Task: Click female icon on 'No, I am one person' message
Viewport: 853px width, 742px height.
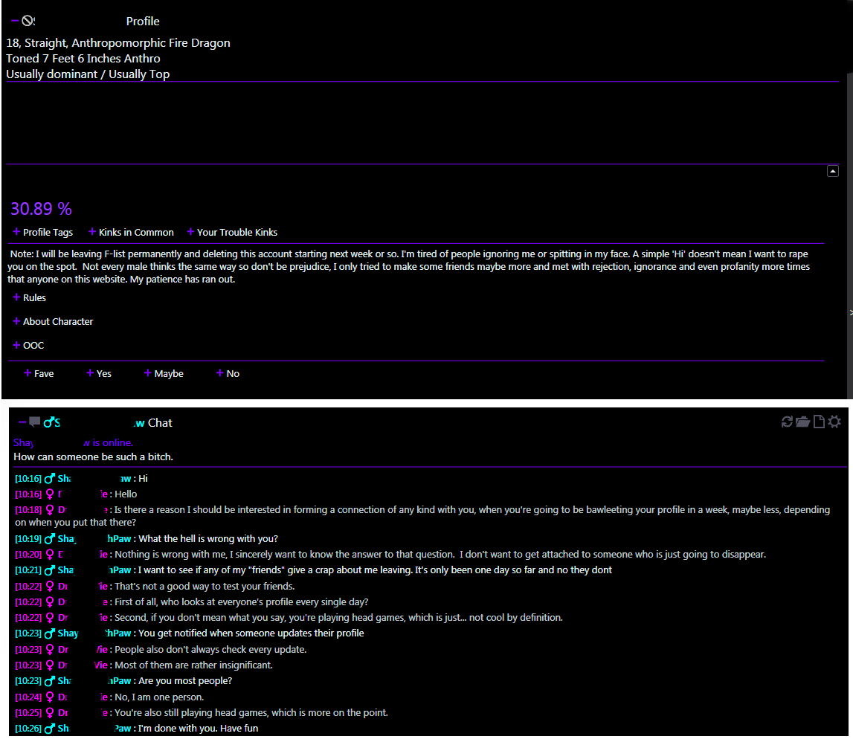Action: 50,697
